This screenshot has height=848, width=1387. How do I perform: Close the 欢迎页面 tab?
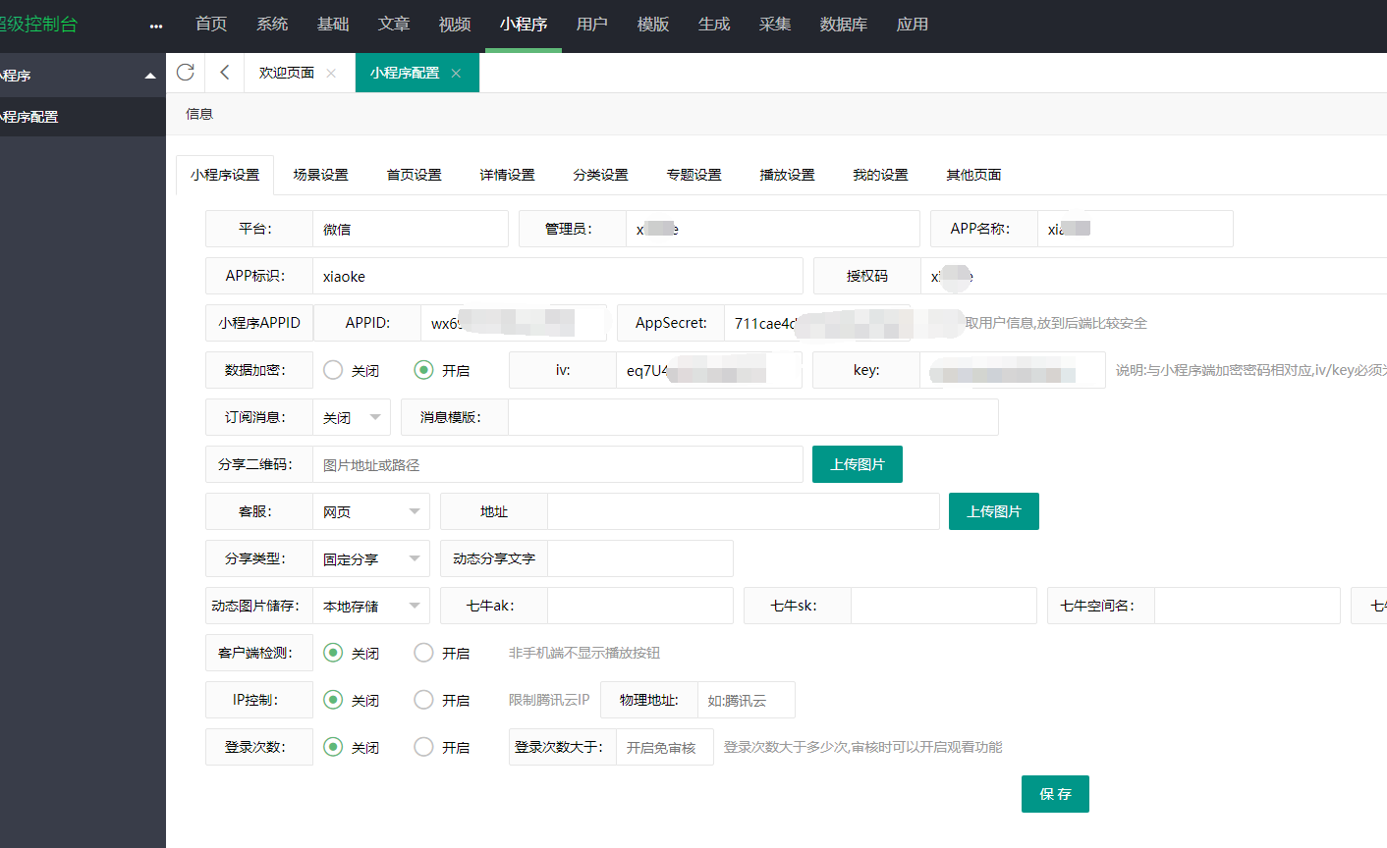click(331, 73)
